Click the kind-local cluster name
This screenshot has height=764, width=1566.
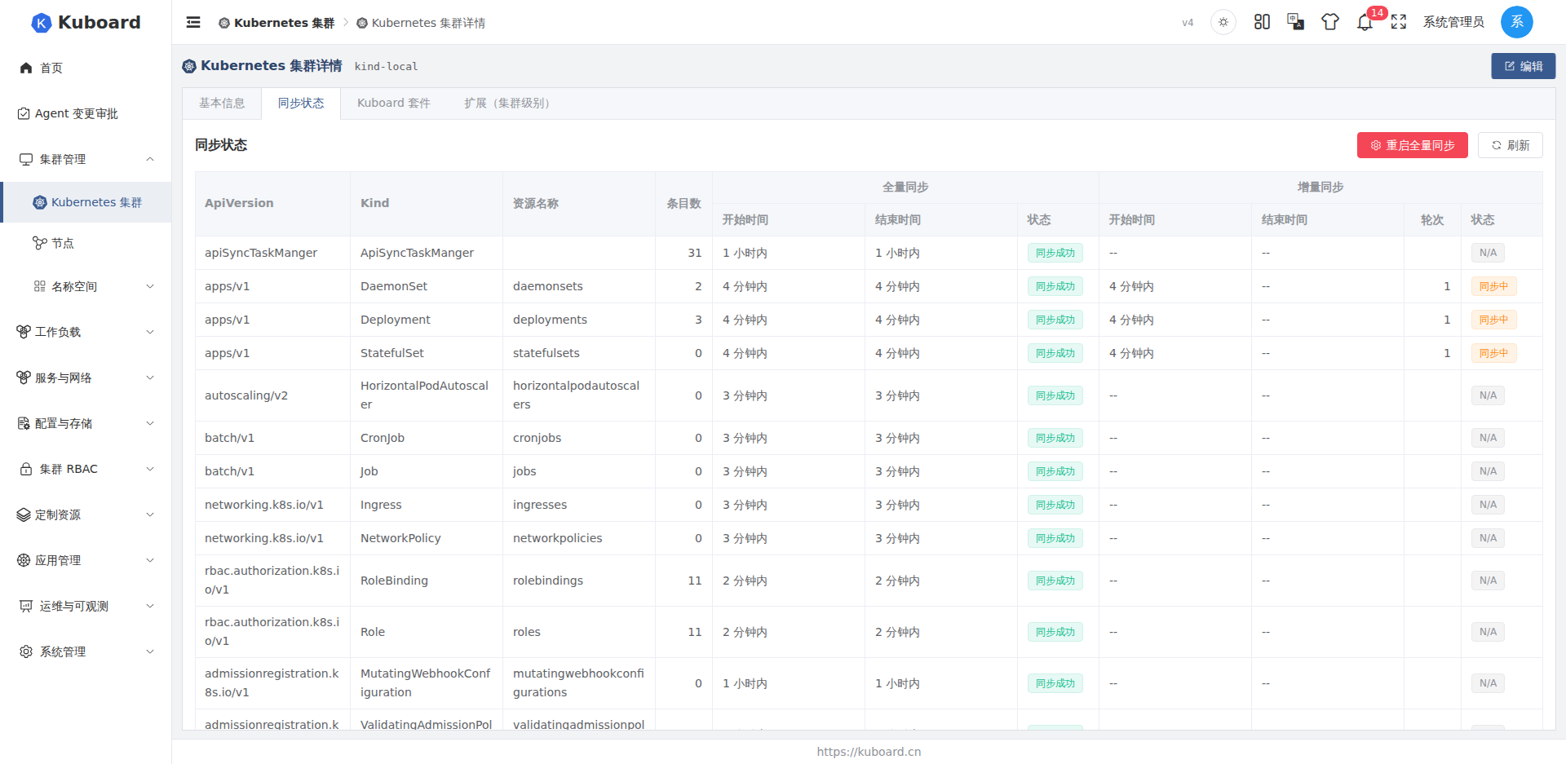(x=386, y=67)
